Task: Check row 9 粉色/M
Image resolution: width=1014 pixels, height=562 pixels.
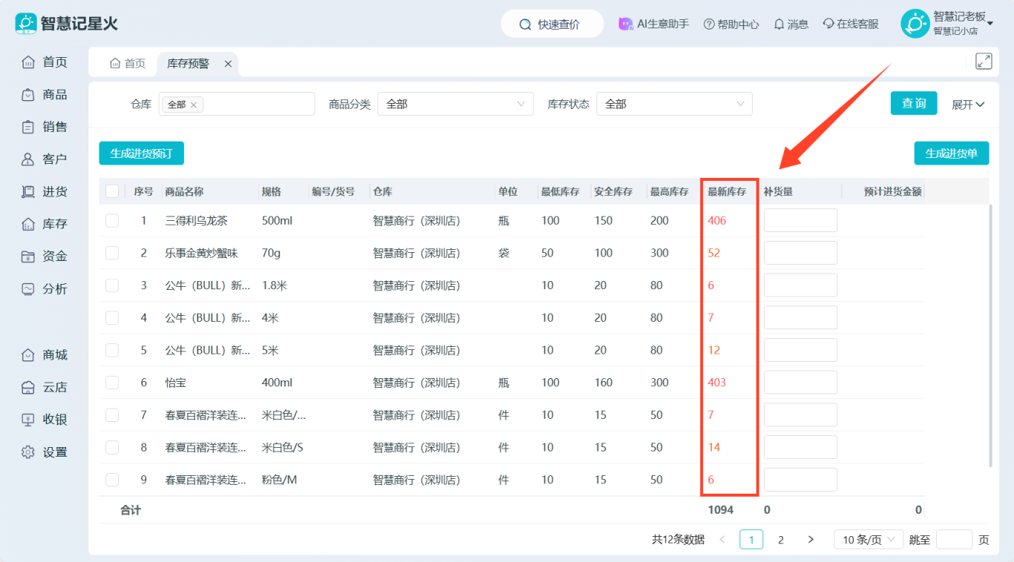Action: 112,480
